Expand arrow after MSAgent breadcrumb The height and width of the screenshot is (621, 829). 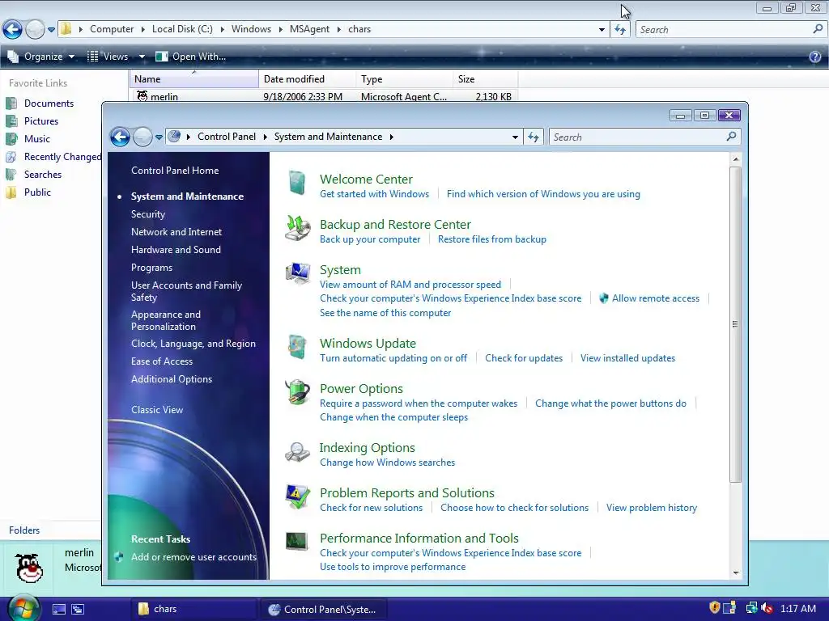339,29
